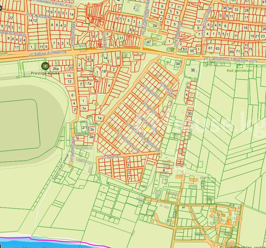Select parcel 26a near Prestige House
Screen dimensions: 266x248
[x=56, y=69]
